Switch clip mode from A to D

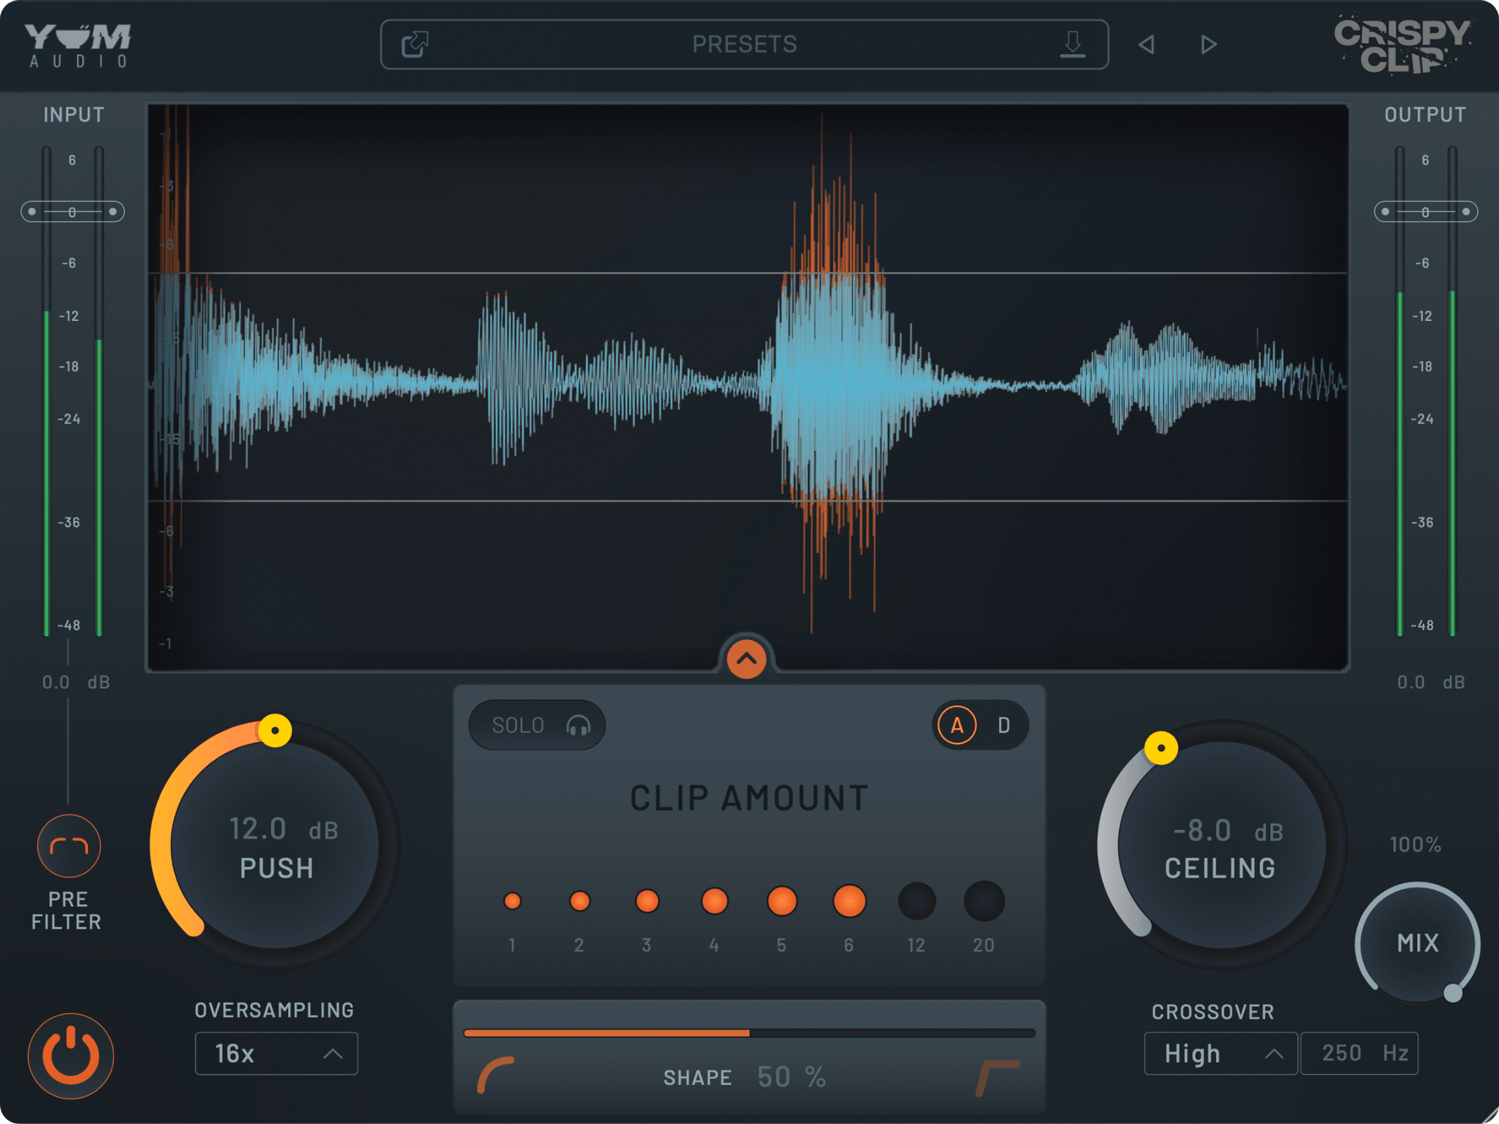[x=1004, y=724]
